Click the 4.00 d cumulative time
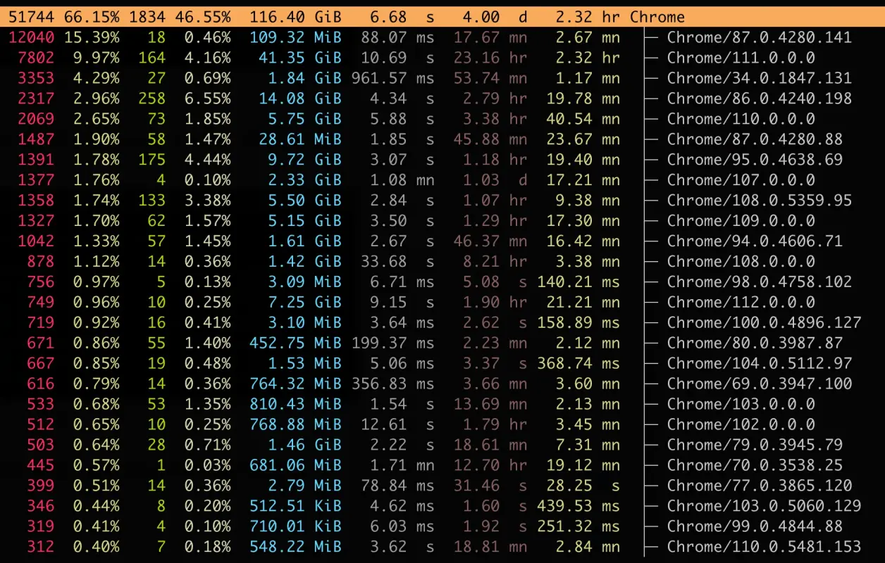The height and width of the screenshot is (563, 885). [495, 17]
